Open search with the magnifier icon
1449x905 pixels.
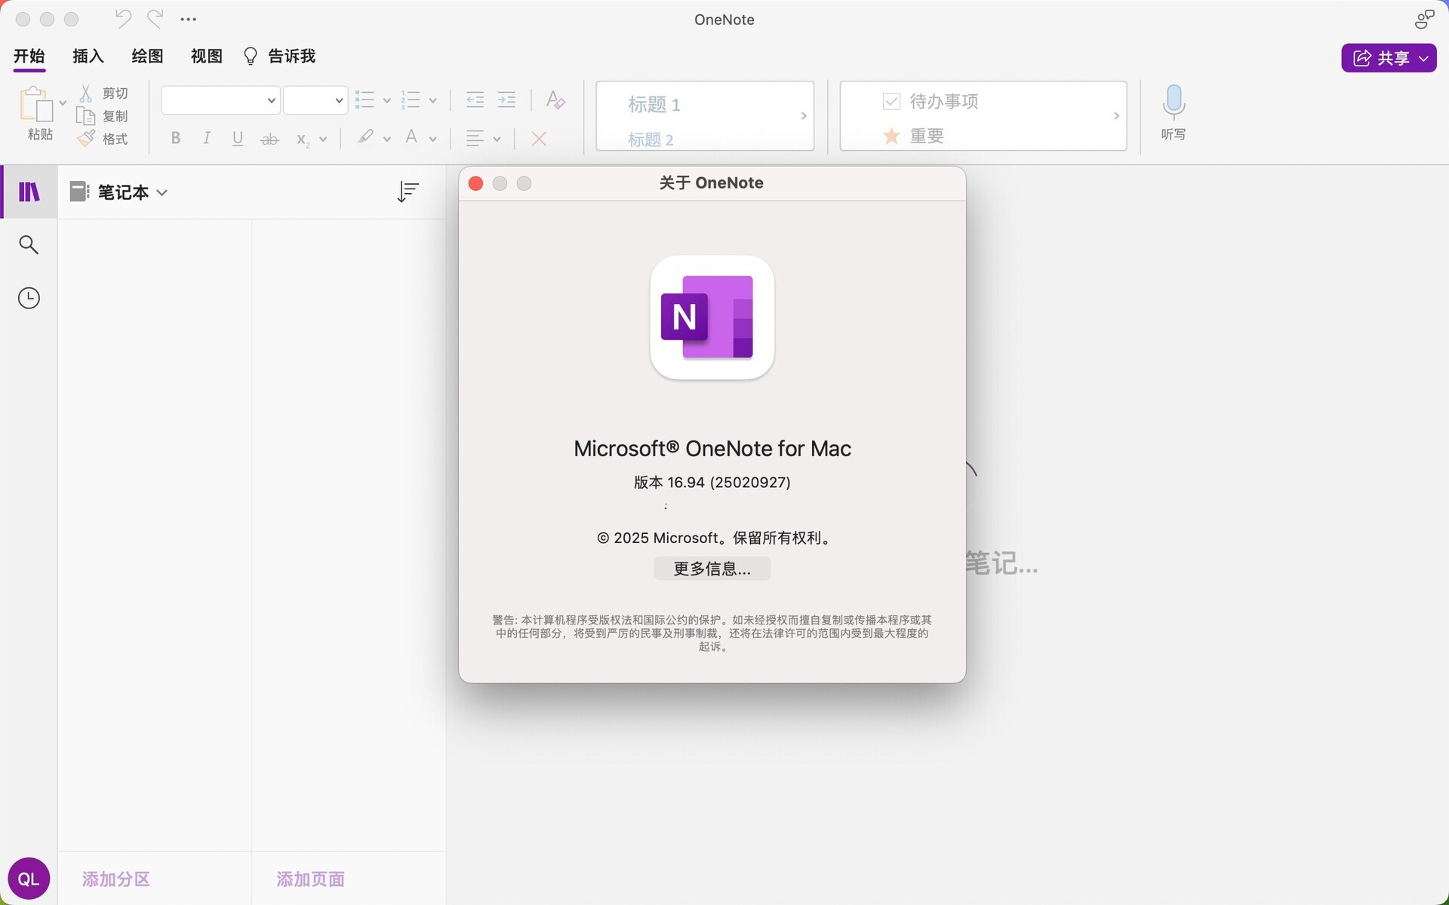click(29, 244)
